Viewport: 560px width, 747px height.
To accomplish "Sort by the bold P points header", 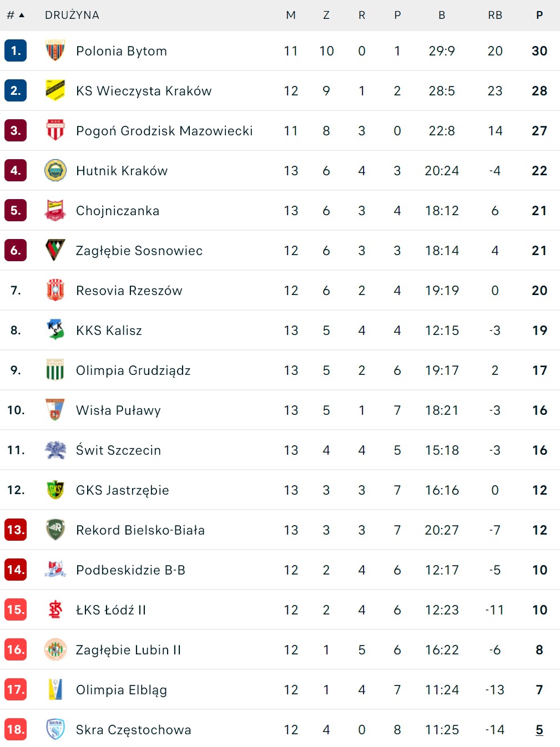I will [539, 16].
